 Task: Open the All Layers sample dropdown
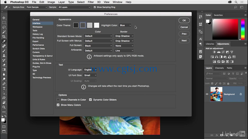coord(74,7)
